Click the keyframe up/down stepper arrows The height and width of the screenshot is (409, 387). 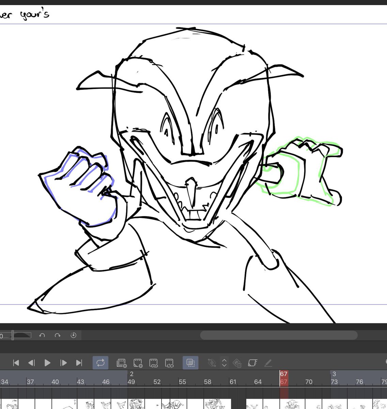coord(224,363)
